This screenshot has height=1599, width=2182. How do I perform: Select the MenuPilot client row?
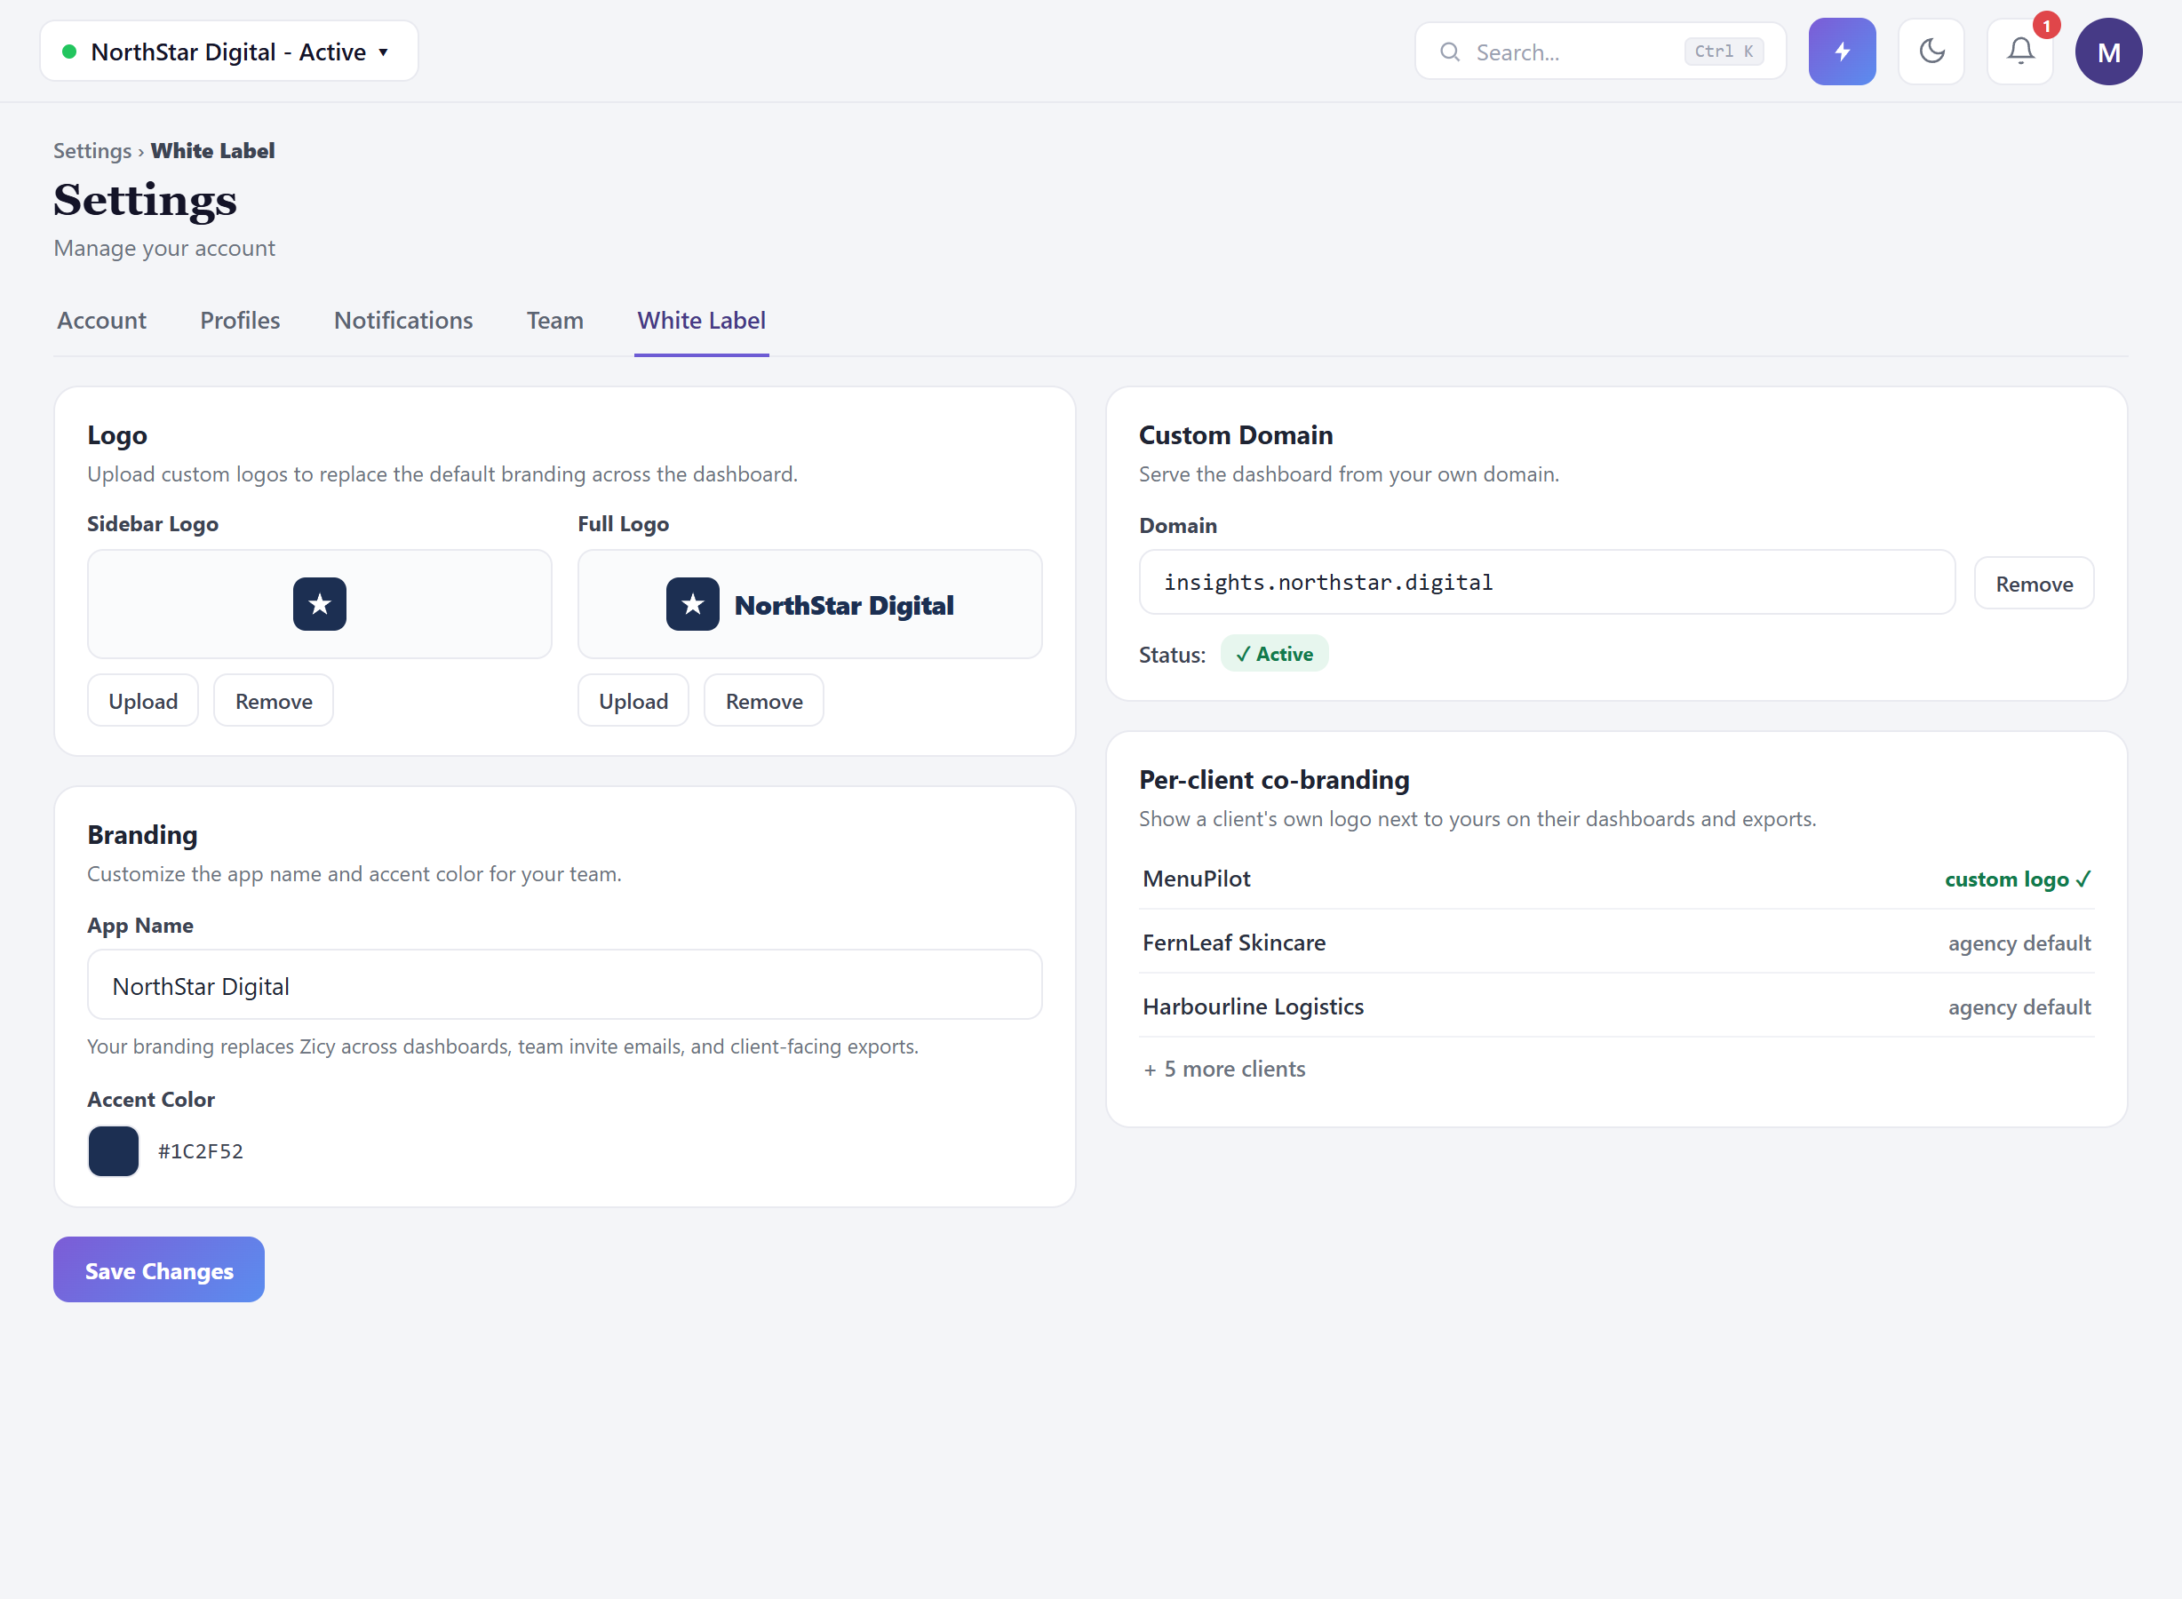tap(1616, 879)
